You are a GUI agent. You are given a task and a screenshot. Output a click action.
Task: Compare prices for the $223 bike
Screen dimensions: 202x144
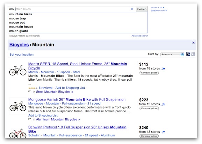tap(149, 109)
